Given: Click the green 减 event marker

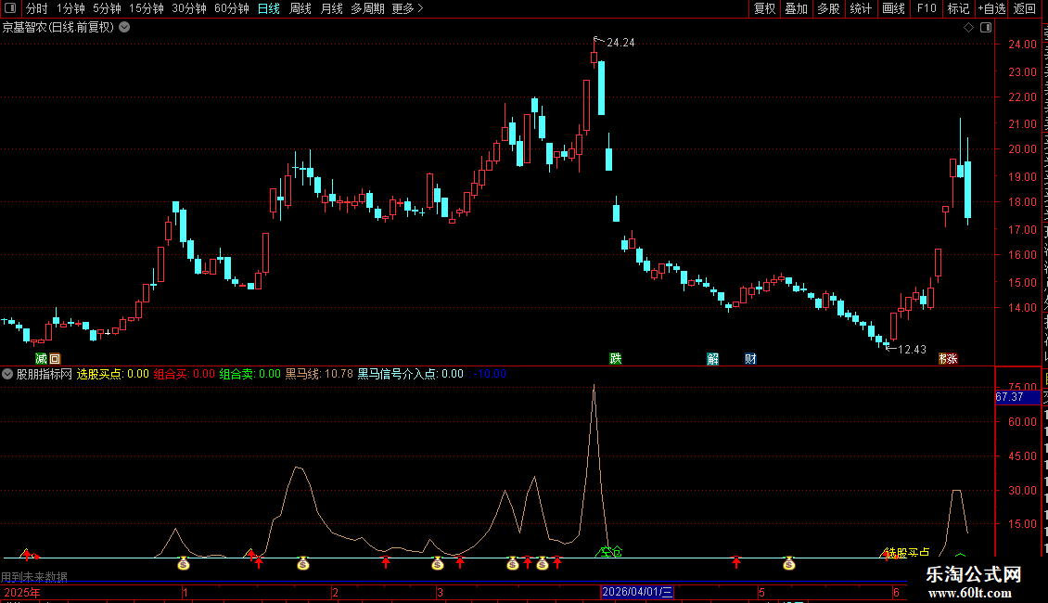Looking at the screenshot, I should [x=42, y=359].
